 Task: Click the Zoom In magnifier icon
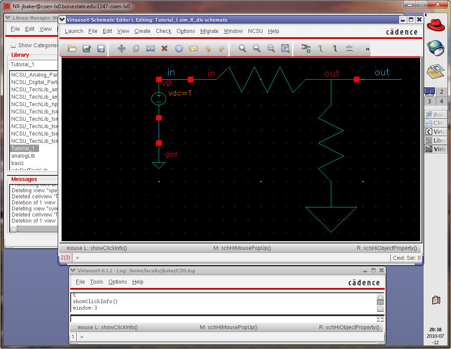[242, 48]
